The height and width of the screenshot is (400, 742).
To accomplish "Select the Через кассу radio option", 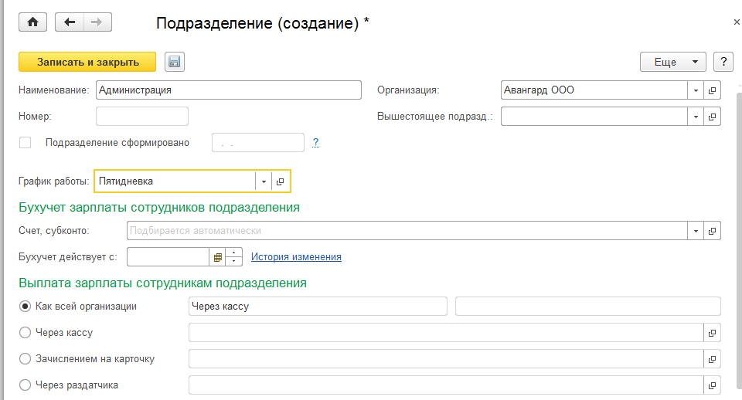I will coord(26,333).
